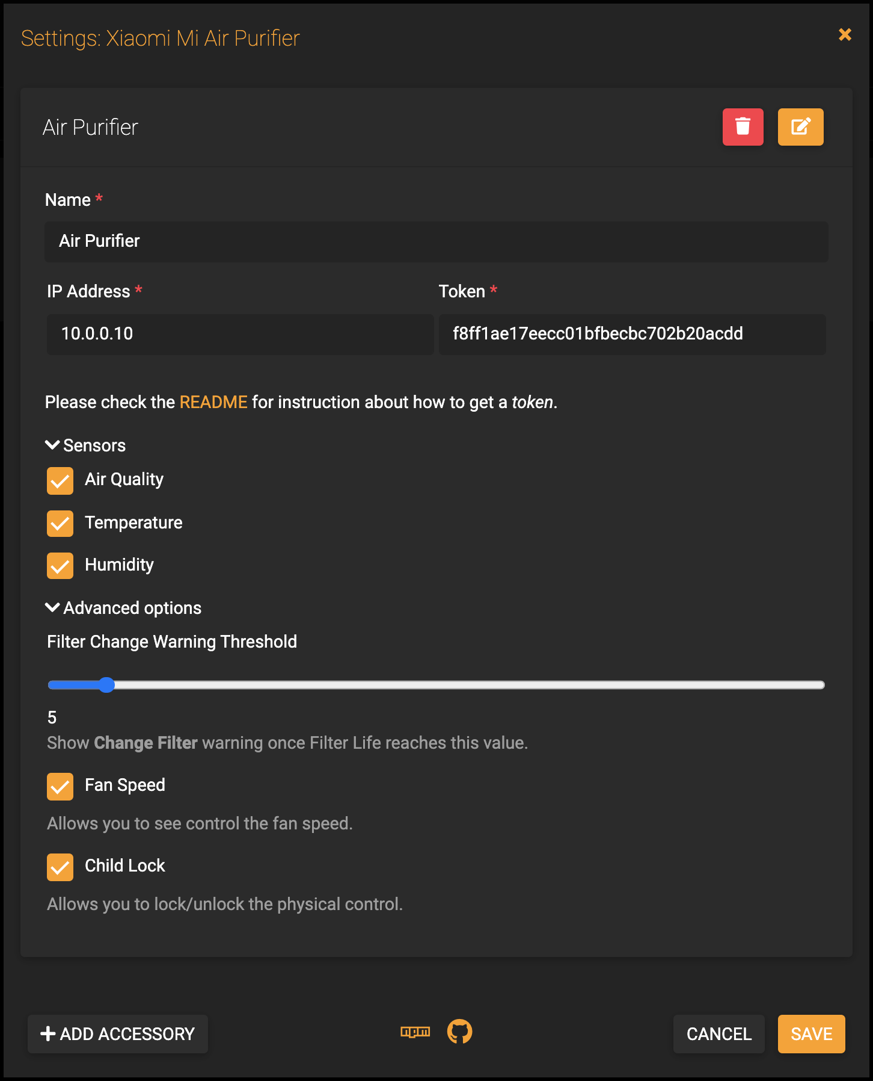This screenshot has height=1081, width=873.
Task: Click the ADD ACCESSORY button
Action: [118, 1034]
